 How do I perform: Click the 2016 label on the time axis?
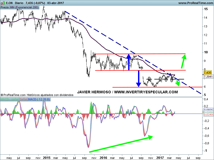[x=103, y=158]
